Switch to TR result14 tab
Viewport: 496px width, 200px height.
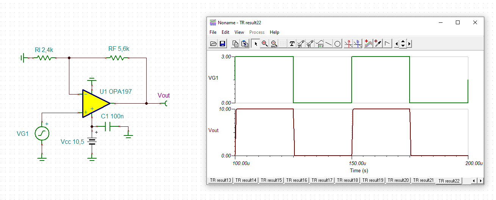pyautogui.click(x=246, y=180)
